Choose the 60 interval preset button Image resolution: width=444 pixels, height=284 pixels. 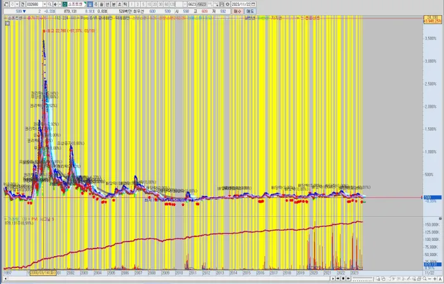click(x=166, y=4)
